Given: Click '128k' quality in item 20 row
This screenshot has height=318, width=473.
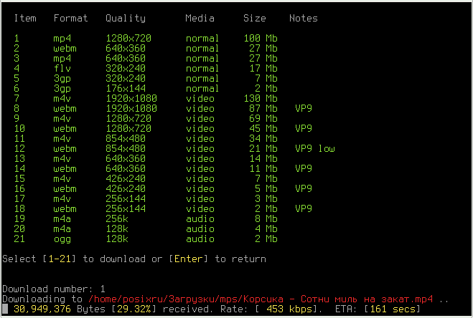Looking at the screenshot, I should pyautogui.click(x=117, y=229).
